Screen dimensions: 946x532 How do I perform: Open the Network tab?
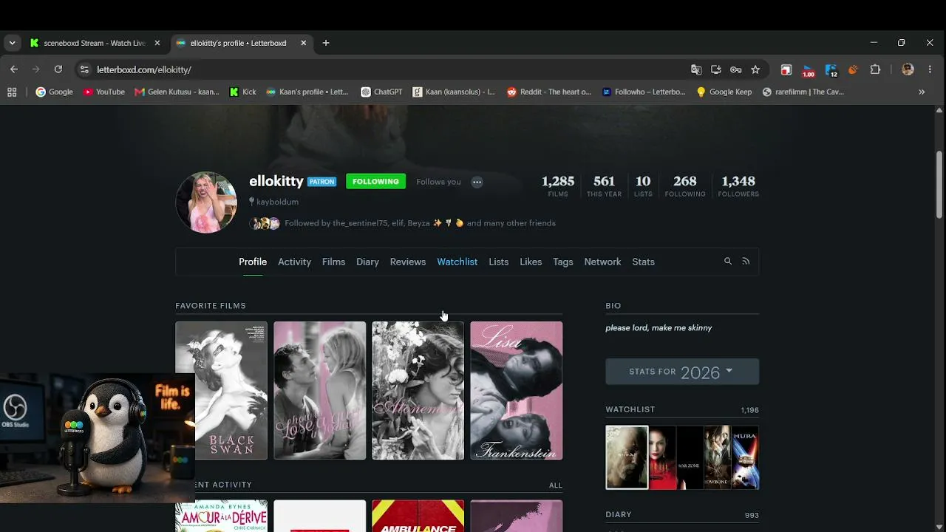point(602,262)
